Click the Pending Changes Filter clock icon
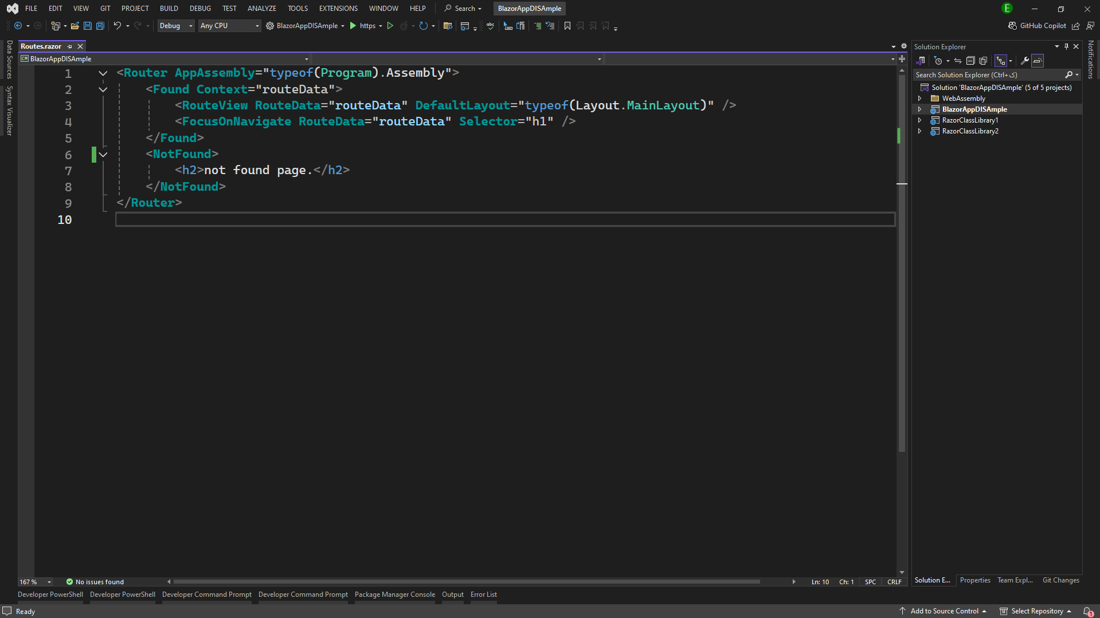The width and height of the screenshot is (1100, 618). tap(938, 61)
